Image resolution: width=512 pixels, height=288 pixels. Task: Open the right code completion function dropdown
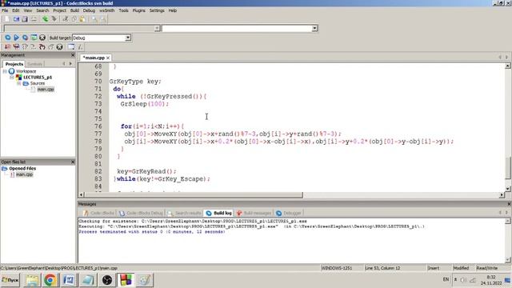314,29
